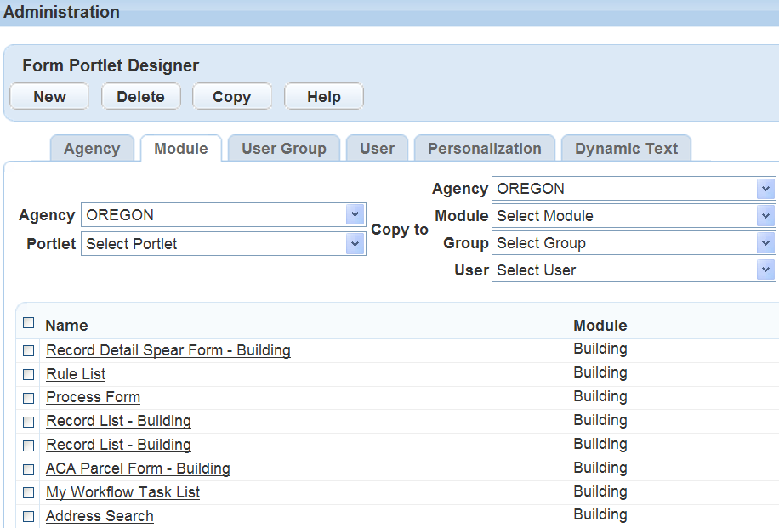The image size is (779, 528).
Task: Click the Copy button
Action: click(x=231, y=97)
